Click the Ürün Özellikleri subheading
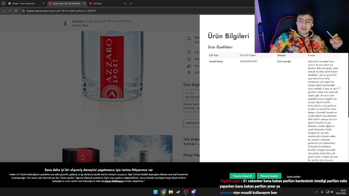The image size is (349, 196). pyautogui.click(x=220, y=47)
